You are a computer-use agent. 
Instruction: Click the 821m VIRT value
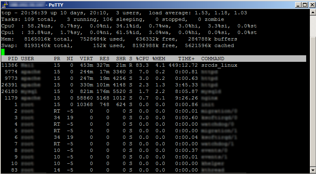point(86,91)
